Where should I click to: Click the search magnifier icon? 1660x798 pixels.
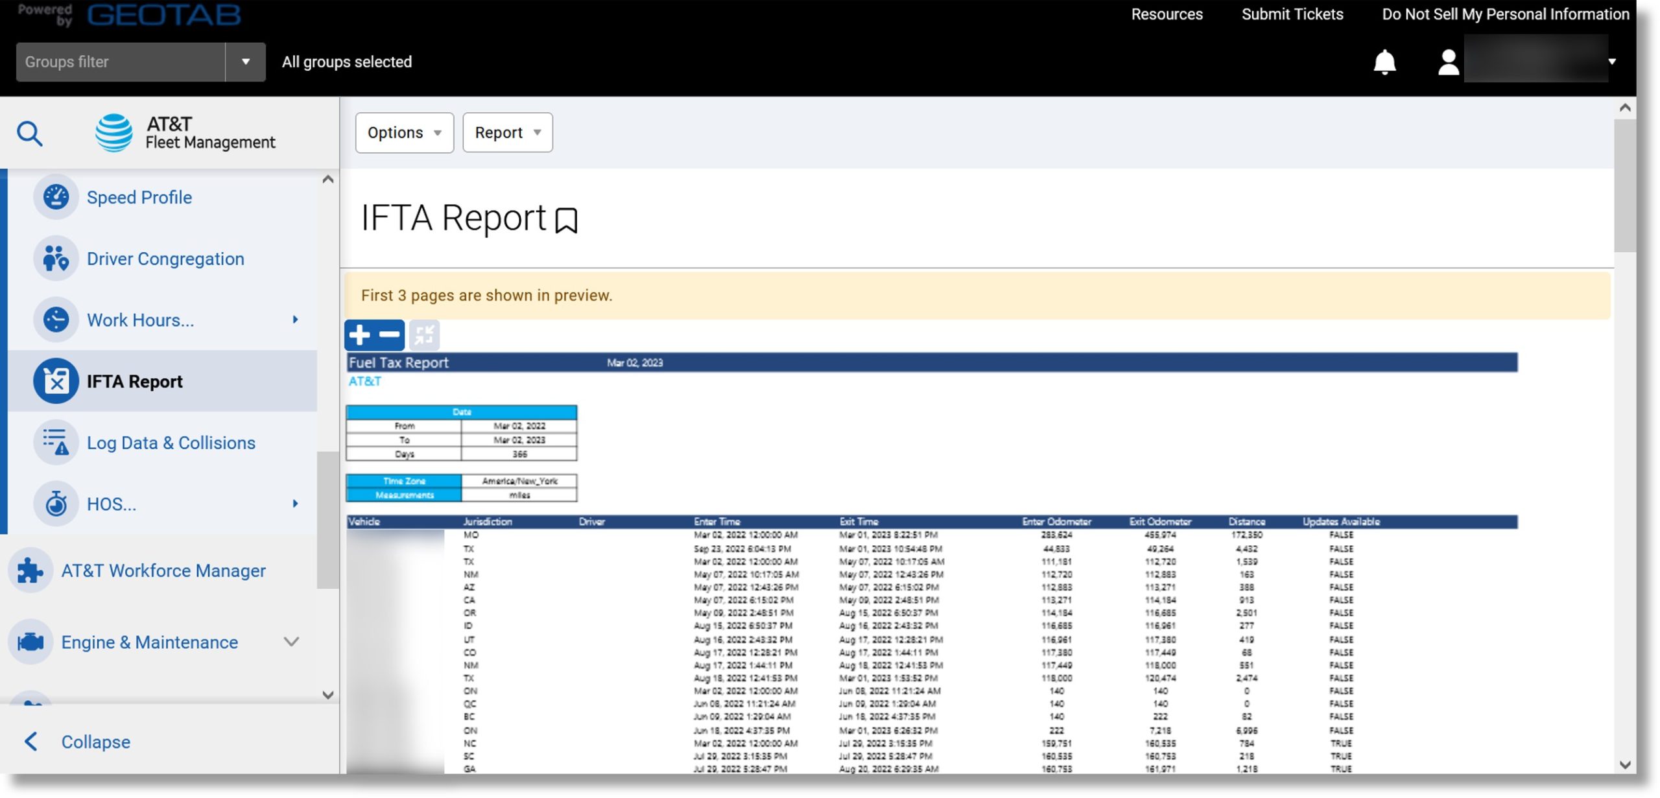point(29,131)
